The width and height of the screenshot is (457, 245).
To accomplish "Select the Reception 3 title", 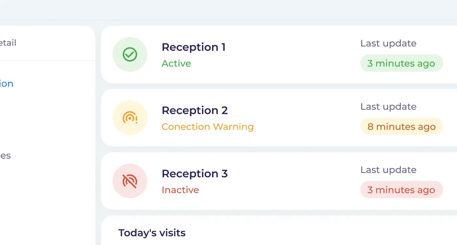I will 195,174.
